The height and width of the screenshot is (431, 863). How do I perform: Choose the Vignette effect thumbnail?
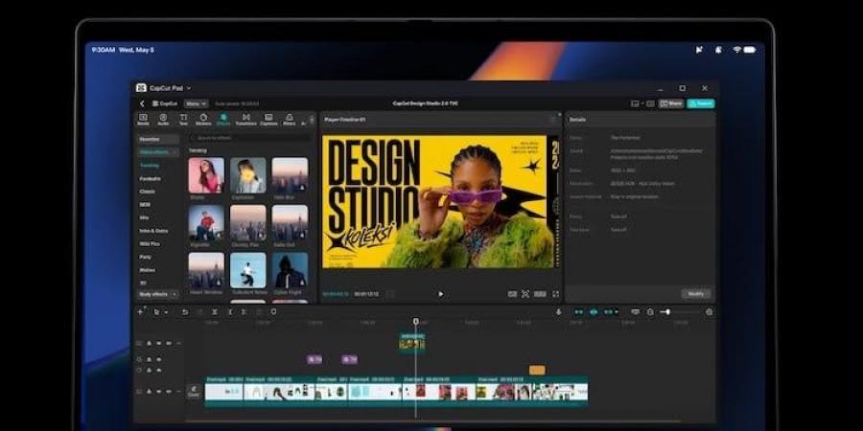[x=206, y=222]
